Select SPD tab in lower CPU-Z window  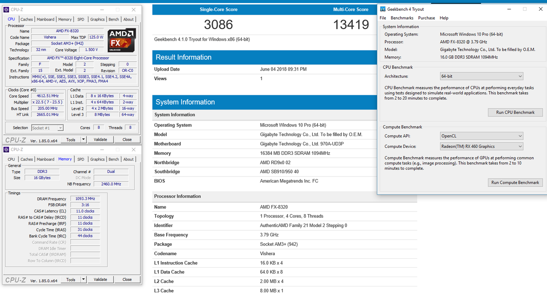81,159
